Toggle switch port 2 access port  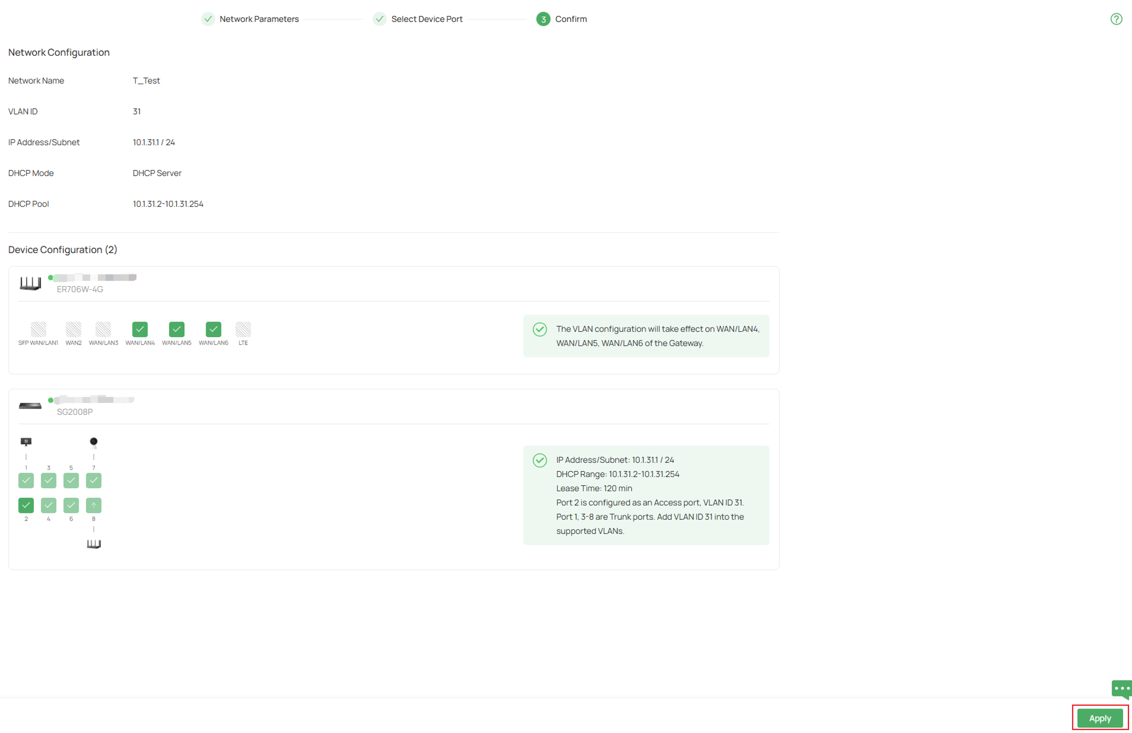tap(26, 505)
